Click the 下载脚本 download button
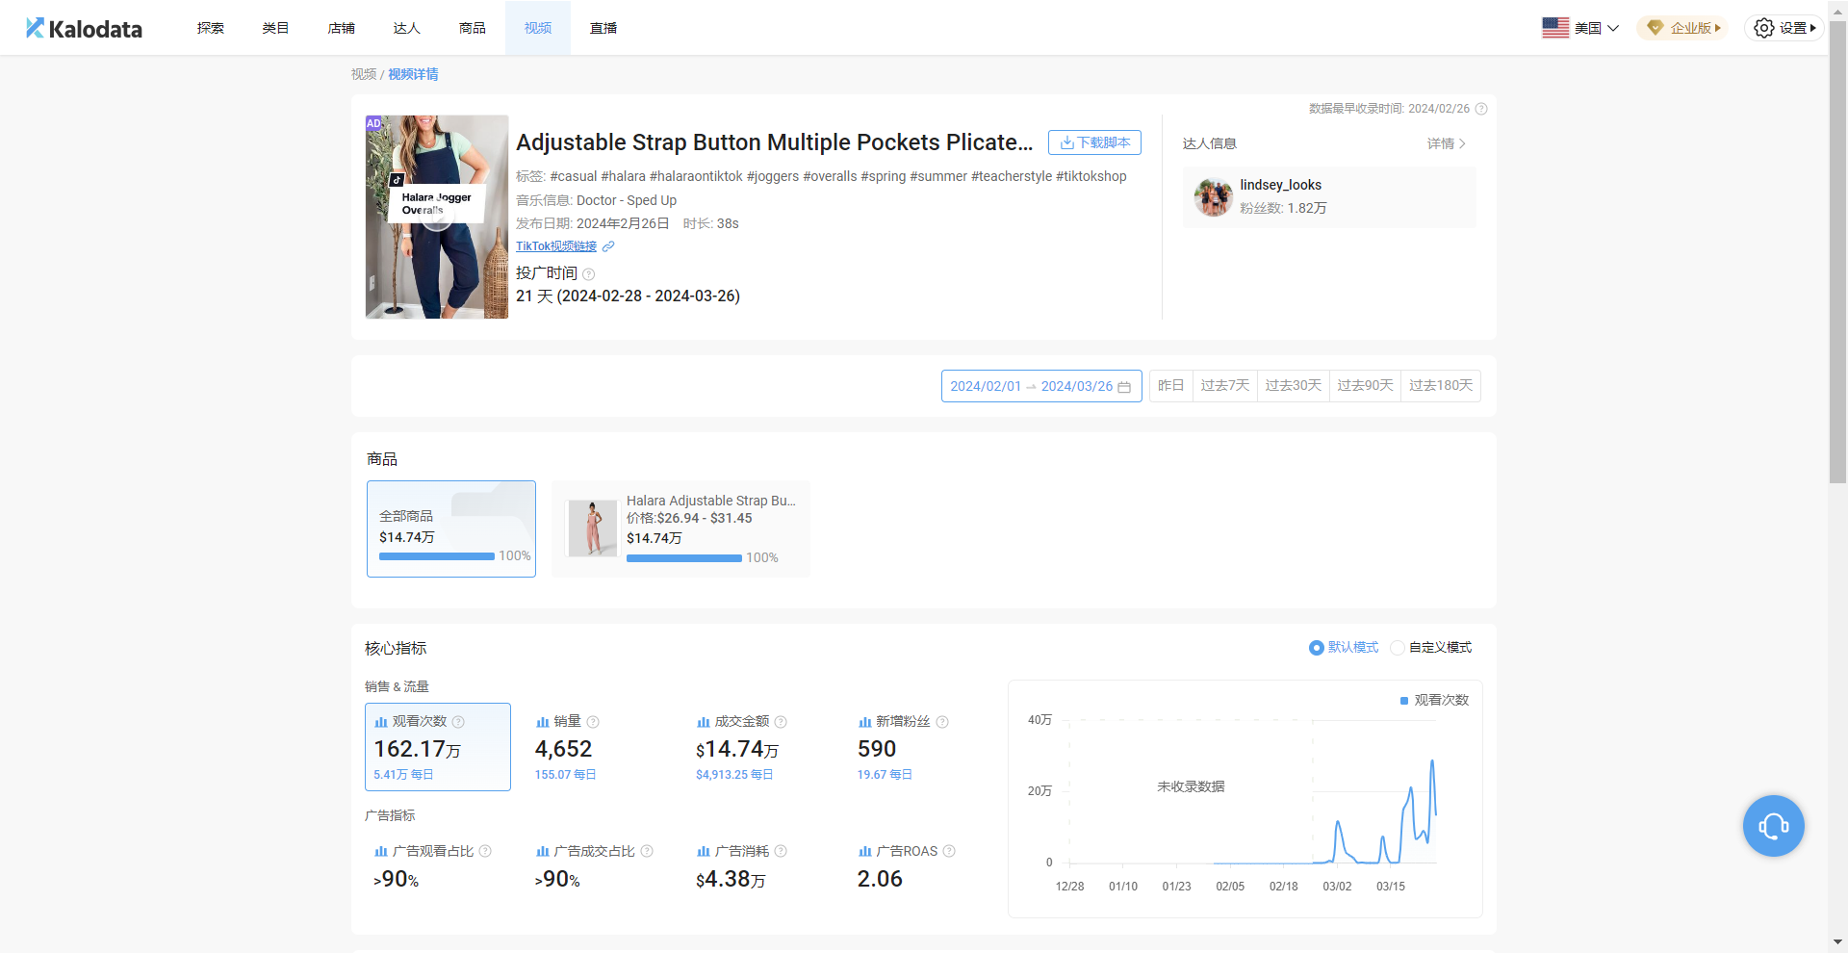 pyautogui.click(x=1094, y=142)
